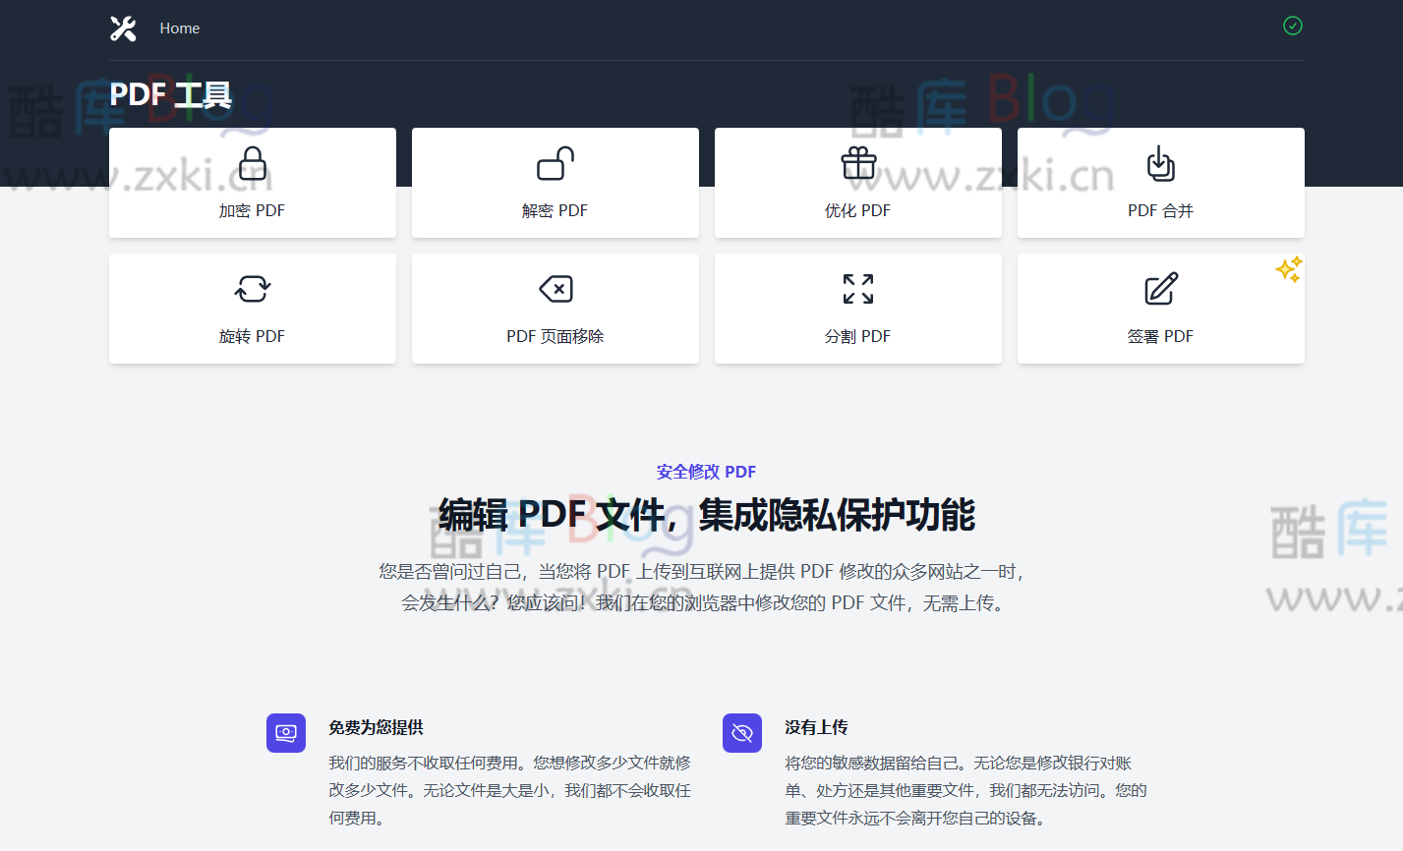Click the 签署 PDF pen icon
Viewport: 1403px width, 851px height.
(1160, 289)
